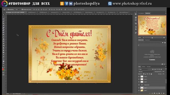
Task: Switch Libraries to list view icon
Action: 165,43
